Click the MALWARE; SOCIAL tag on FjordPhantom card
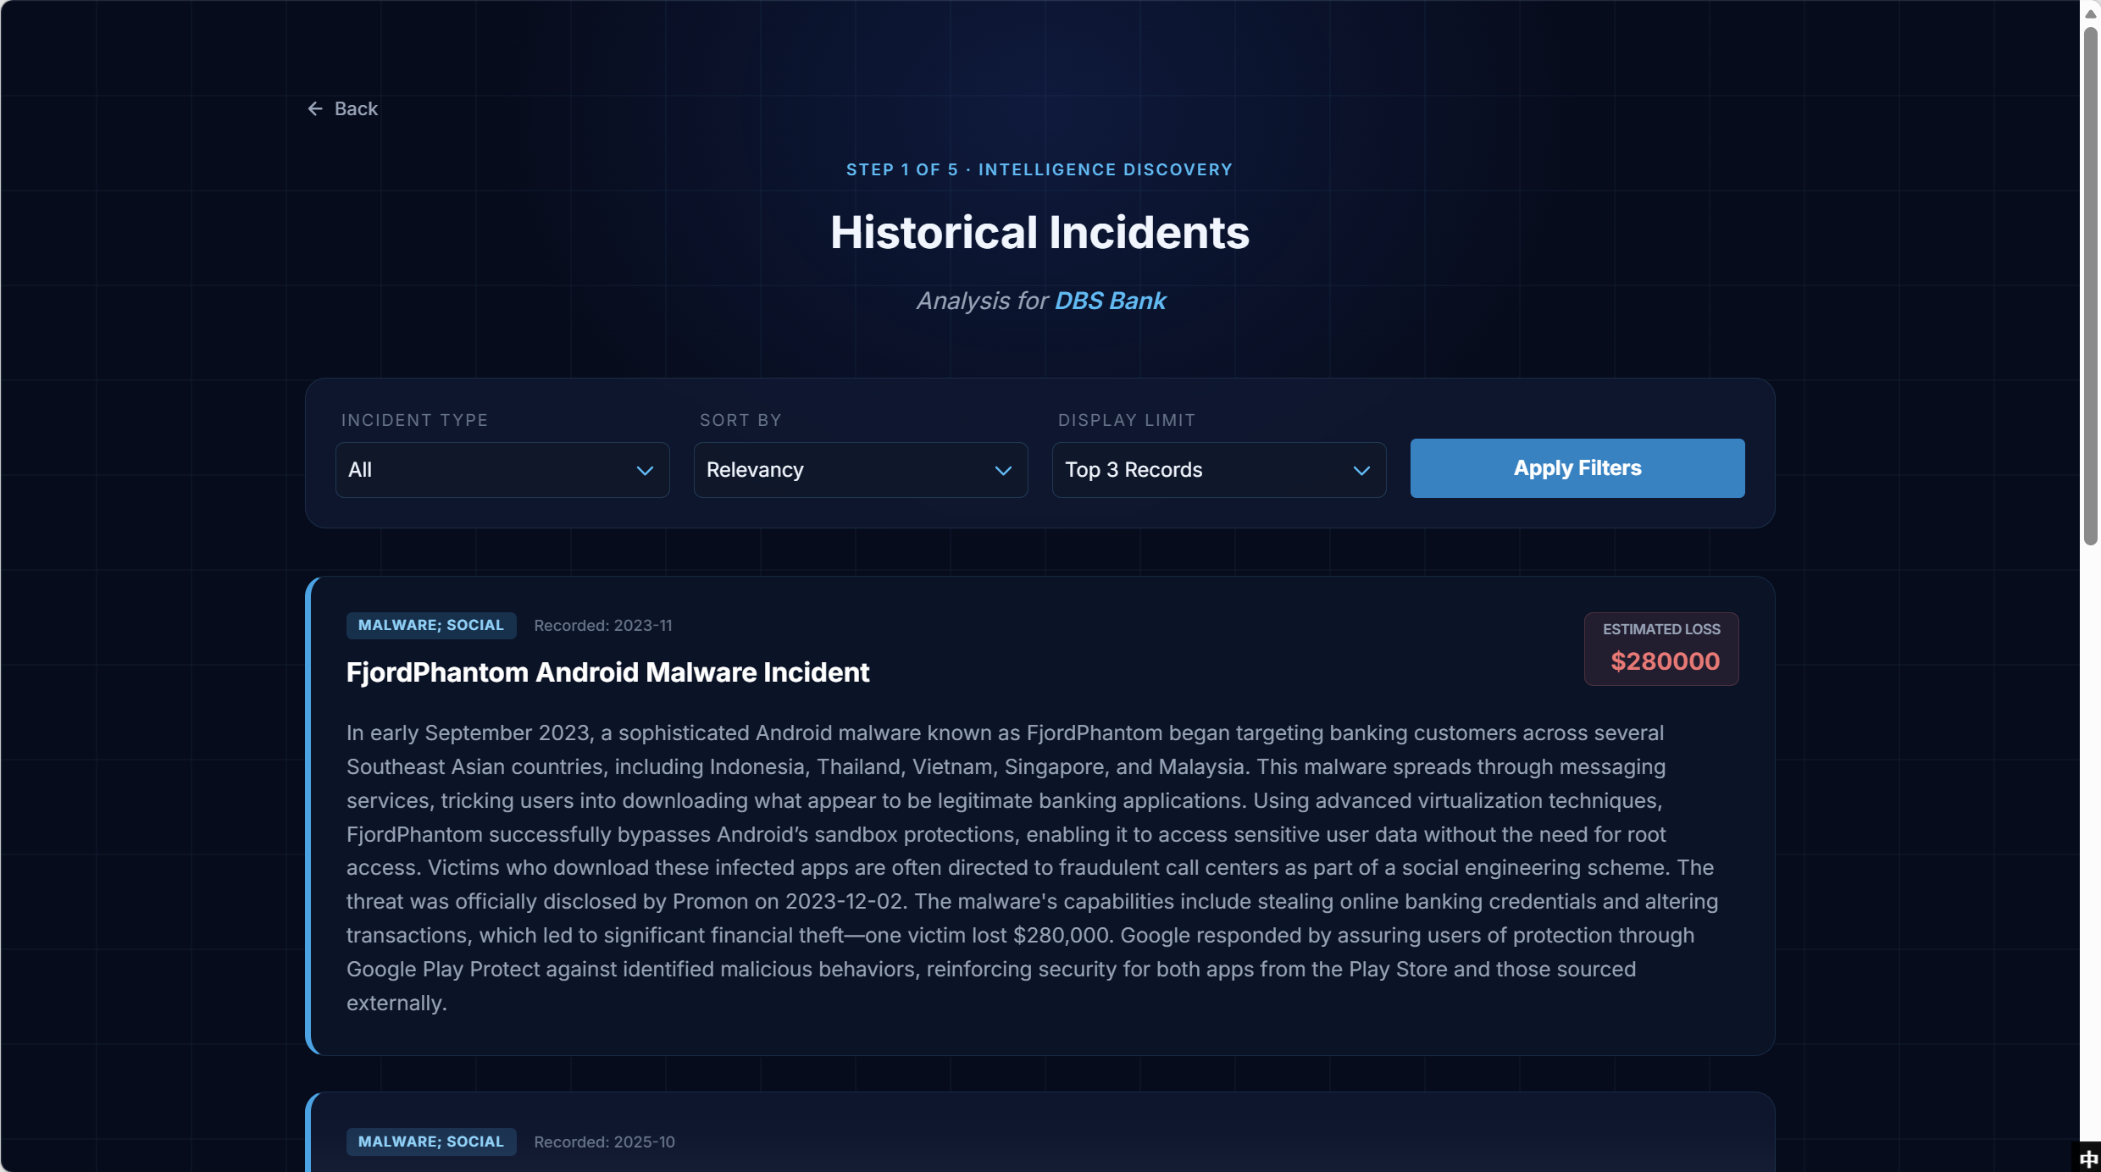 (x=431, y=625)
